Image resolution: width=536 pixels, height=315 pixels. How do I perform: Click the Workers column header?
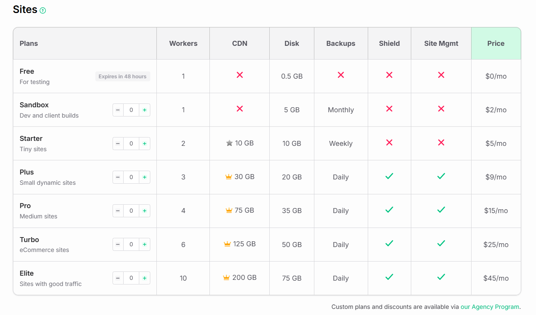[x=183, y=44]
